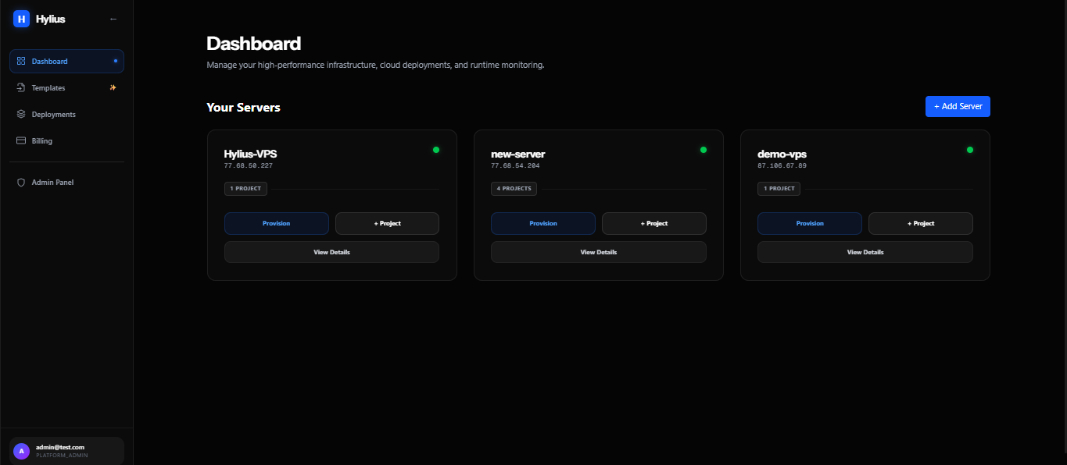
Task: Click the Hylius brand name
Action: (x=50, y=19)
